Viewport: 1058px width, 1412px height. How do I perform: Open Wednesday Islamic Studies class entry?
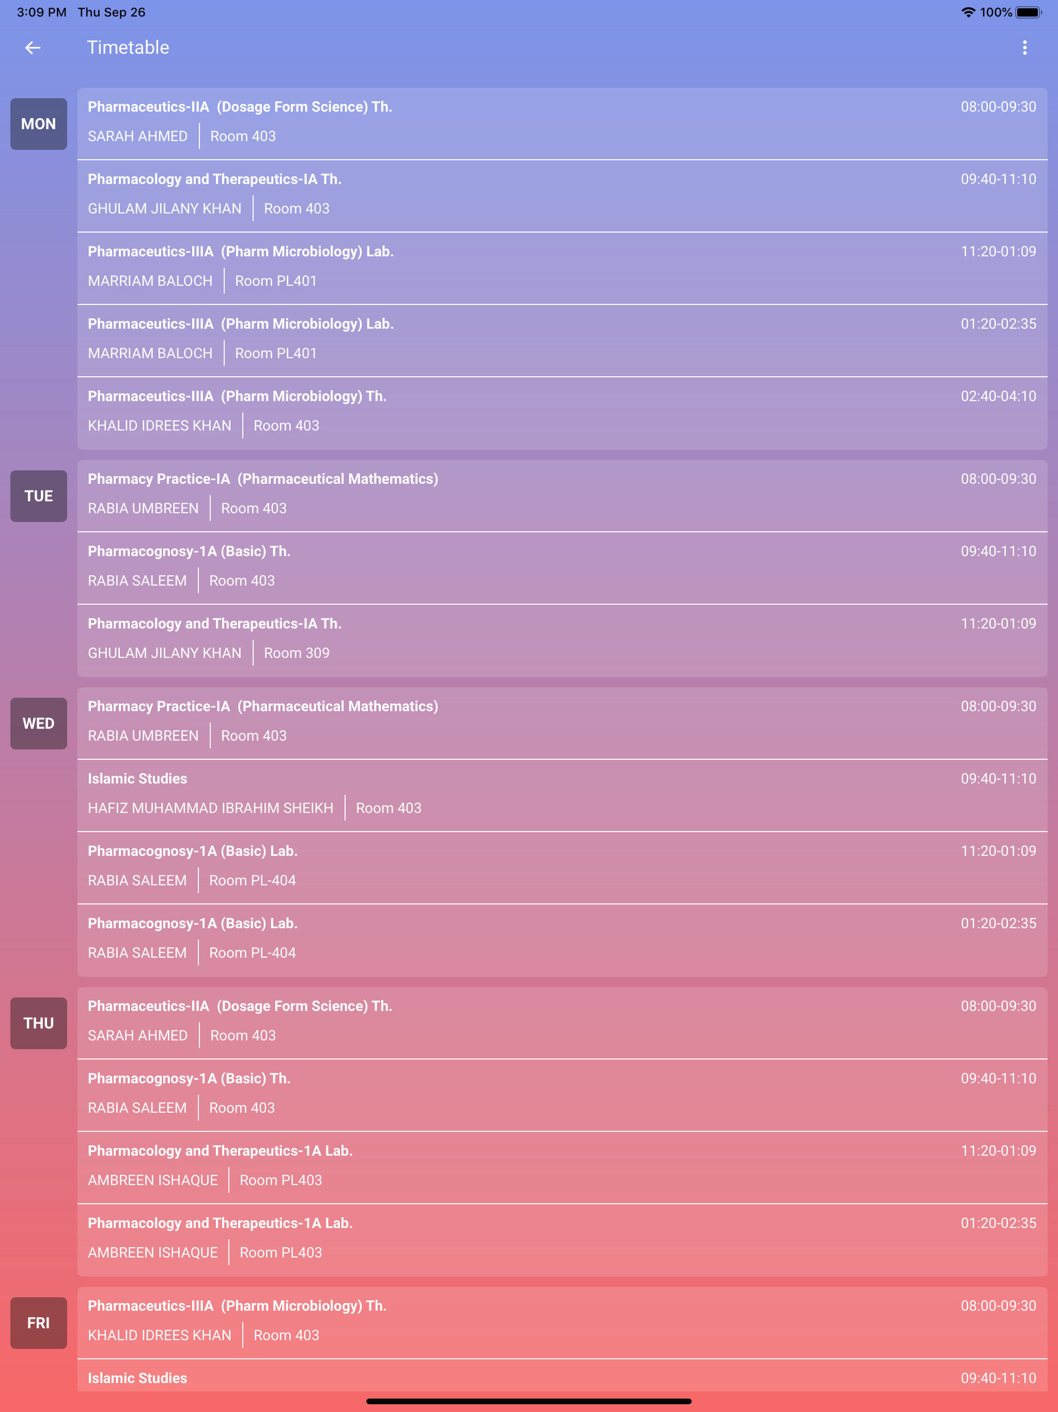point(562,795)
